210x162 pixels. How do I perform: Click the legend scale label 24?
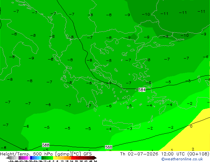point(72,161)
